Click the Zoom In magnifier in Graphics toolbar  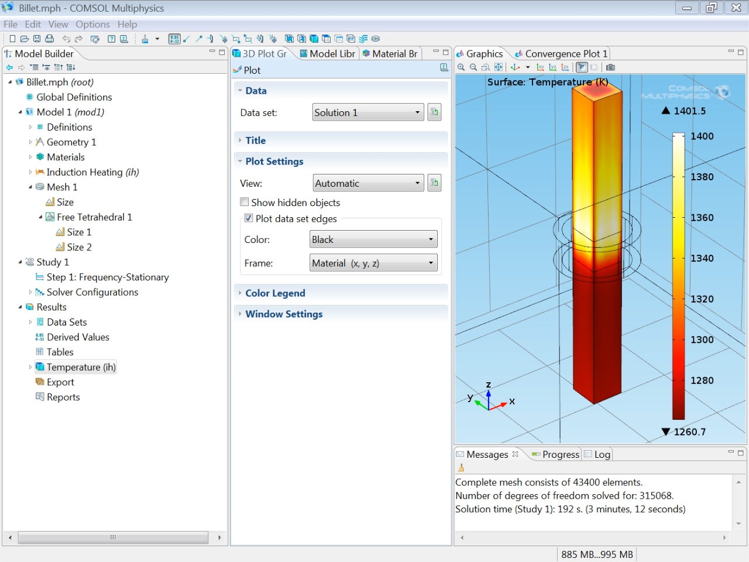click(x=461, y=67)
